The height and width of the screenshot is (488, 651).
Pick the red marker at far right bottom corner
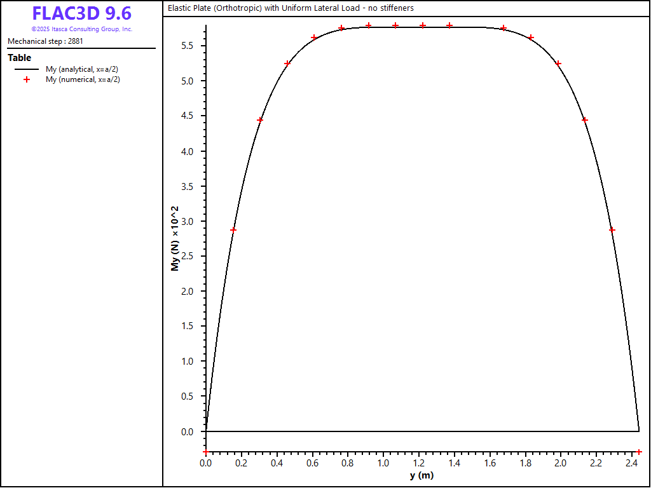(639, 452)
